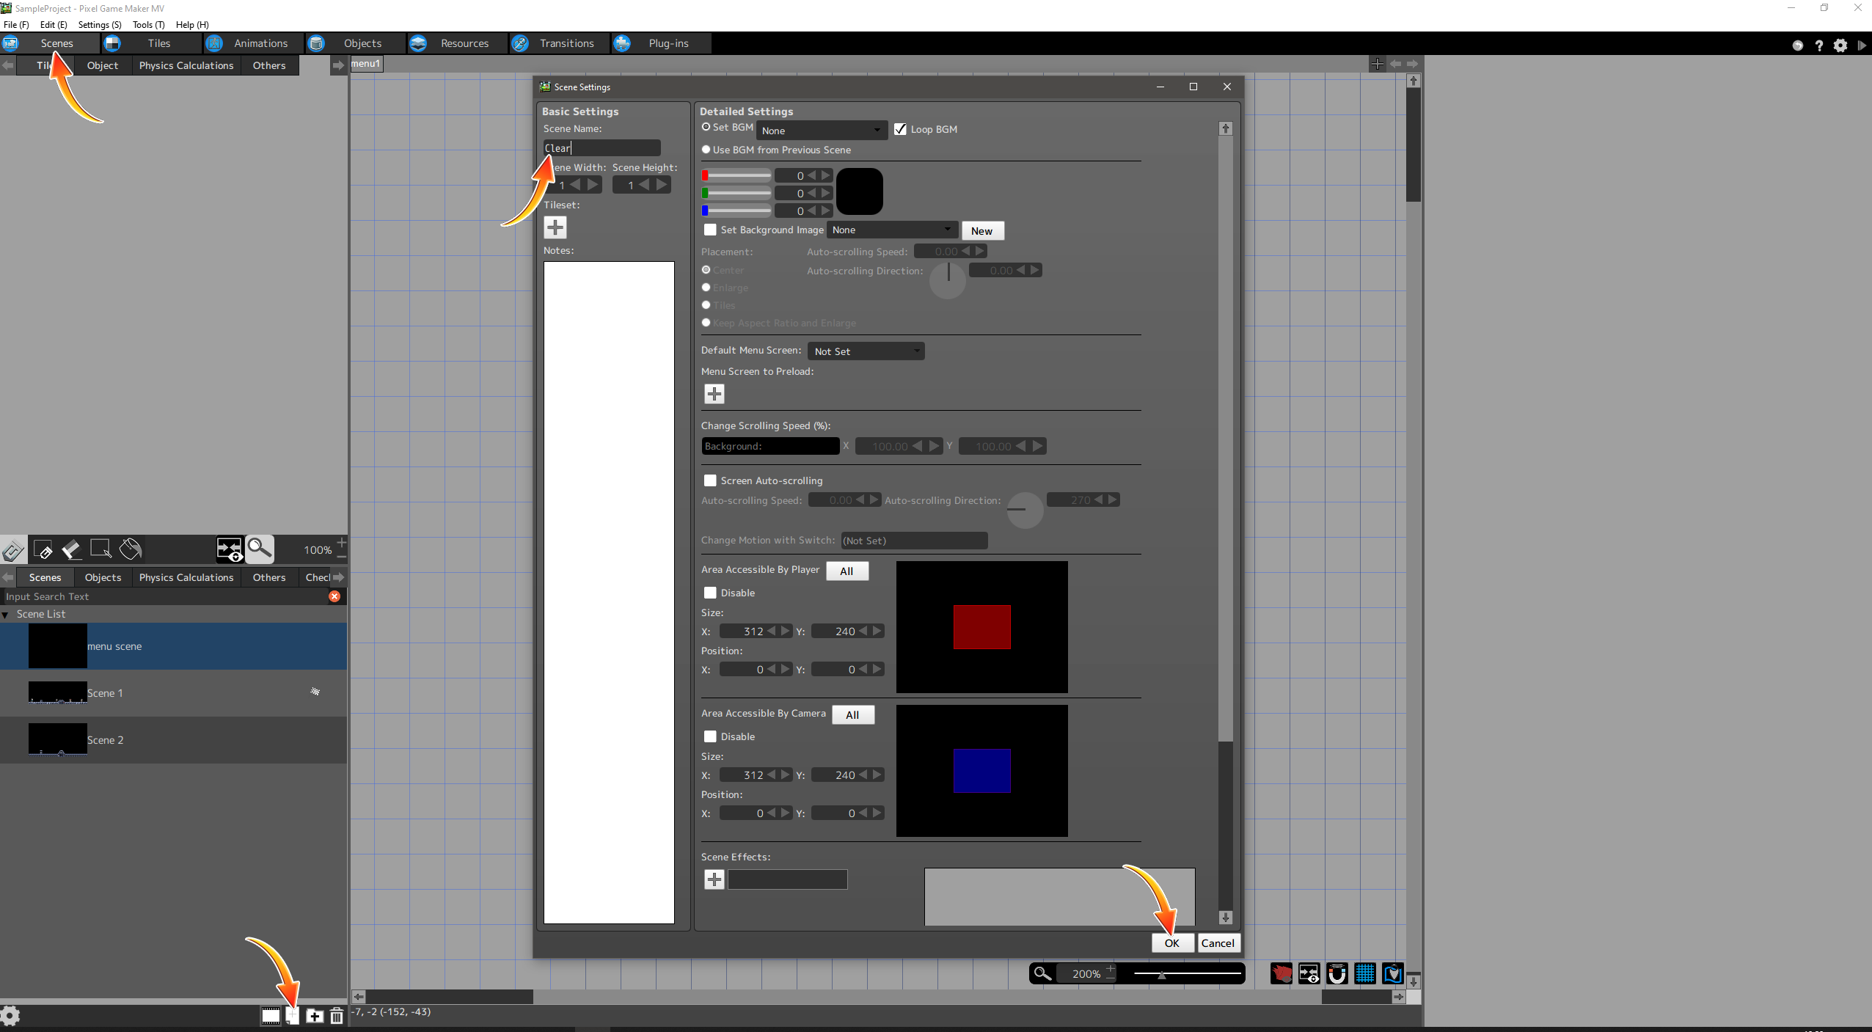Screen dimensions: 1872x1032
Task: Click the add folder icon in scene list
Action: pos(315,1016)
